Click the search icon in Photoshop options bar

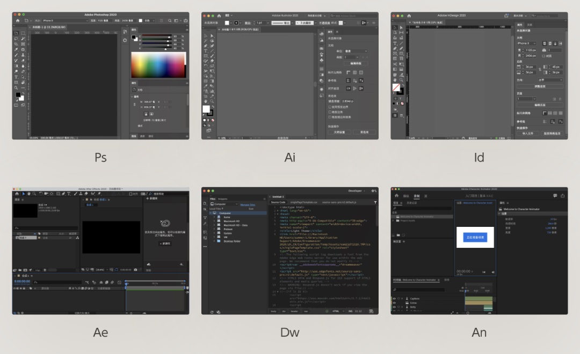point(171,20)
